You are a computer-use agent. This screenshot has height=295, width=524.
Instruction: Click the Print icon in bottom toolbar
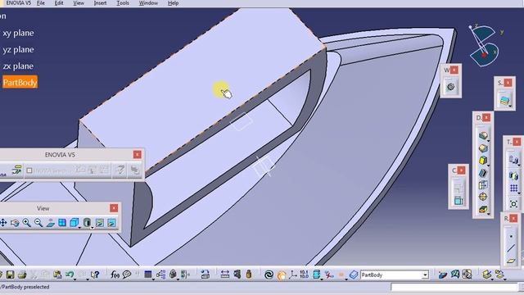[22, 275]
